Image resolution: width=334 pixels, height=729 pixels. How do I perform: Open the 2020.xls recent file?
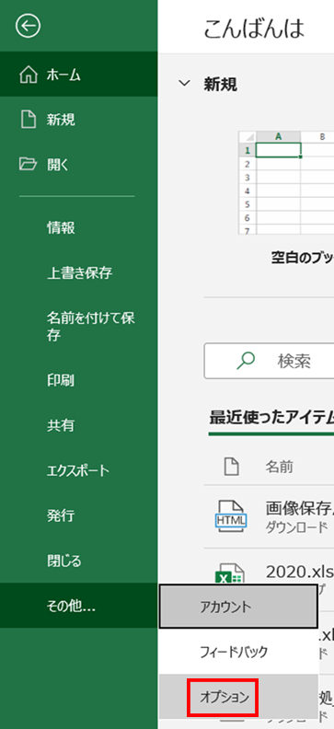pos(300,572)
